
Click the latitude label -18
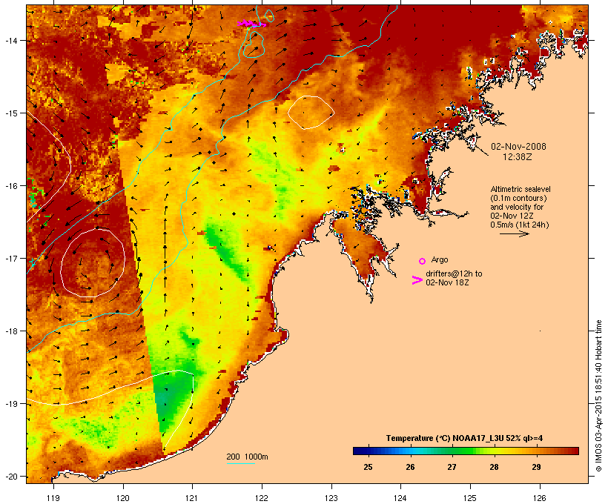[10, 331]
